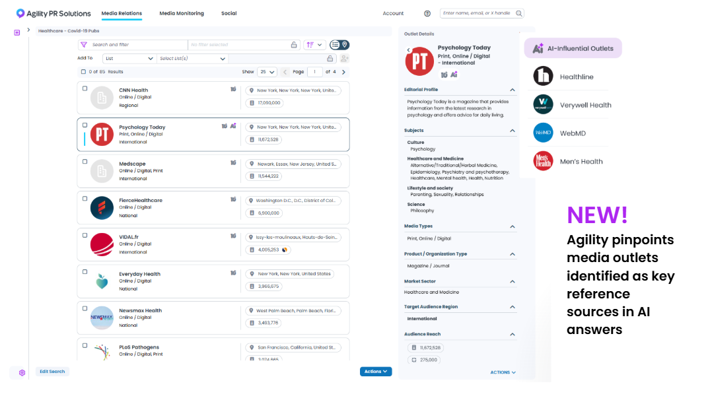
Task: Open the Psychology Today PT logo in list
Action: 102,135
